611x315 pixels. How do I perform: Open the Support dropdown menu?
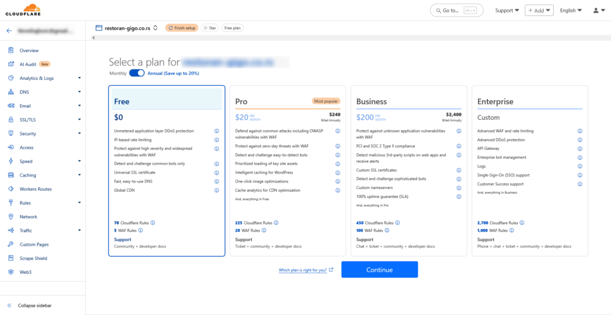point(507,10)
